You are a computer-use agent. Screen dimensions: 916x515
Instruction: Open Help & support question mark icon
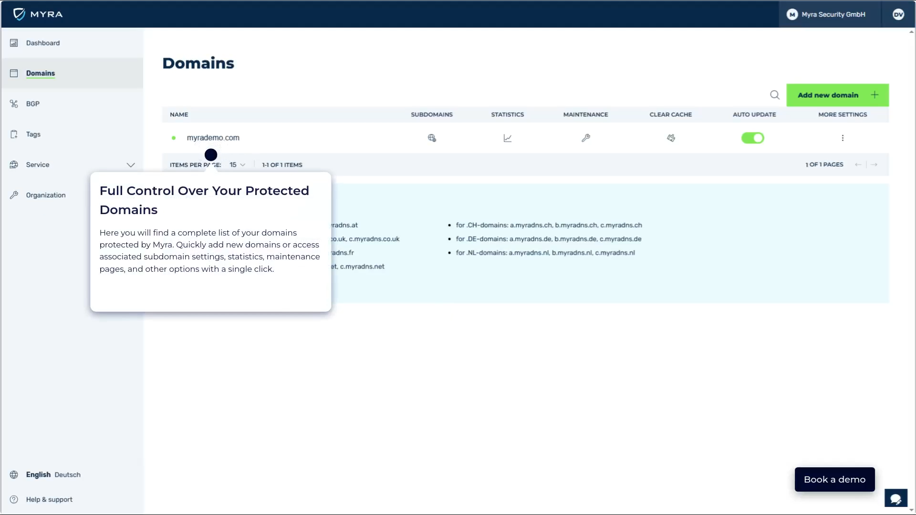[14, 499]
